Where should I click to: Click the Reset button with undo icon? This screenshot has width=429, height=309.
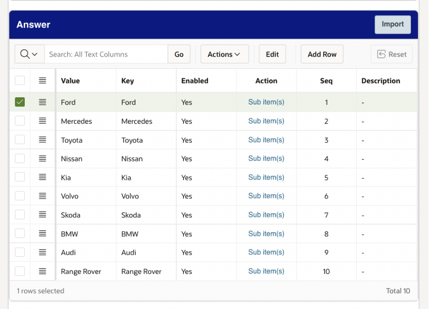click(391, 54)
